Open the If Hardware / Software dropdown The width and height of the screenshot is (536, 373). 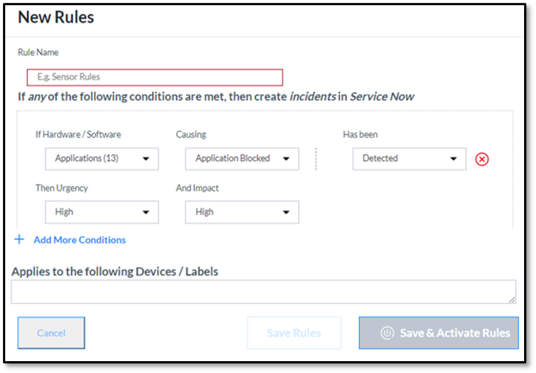tap(102, 159)
